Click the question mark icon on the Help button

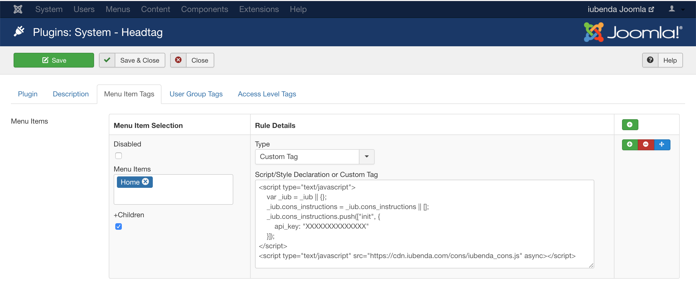(650, 60)
